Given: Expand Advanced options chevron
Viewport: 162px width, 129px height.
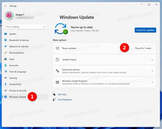Looking at the screenshot, I should [152, 71].
